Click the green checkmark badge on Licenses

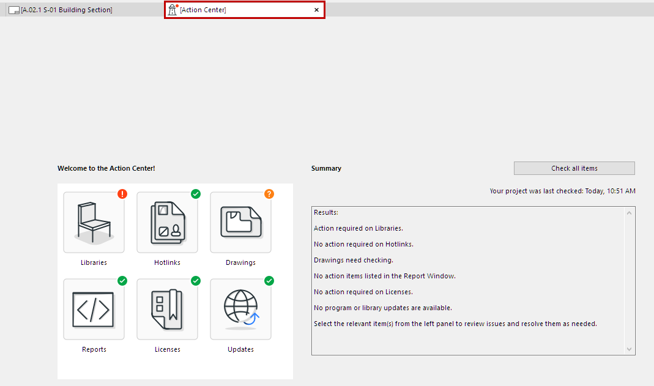196,281
